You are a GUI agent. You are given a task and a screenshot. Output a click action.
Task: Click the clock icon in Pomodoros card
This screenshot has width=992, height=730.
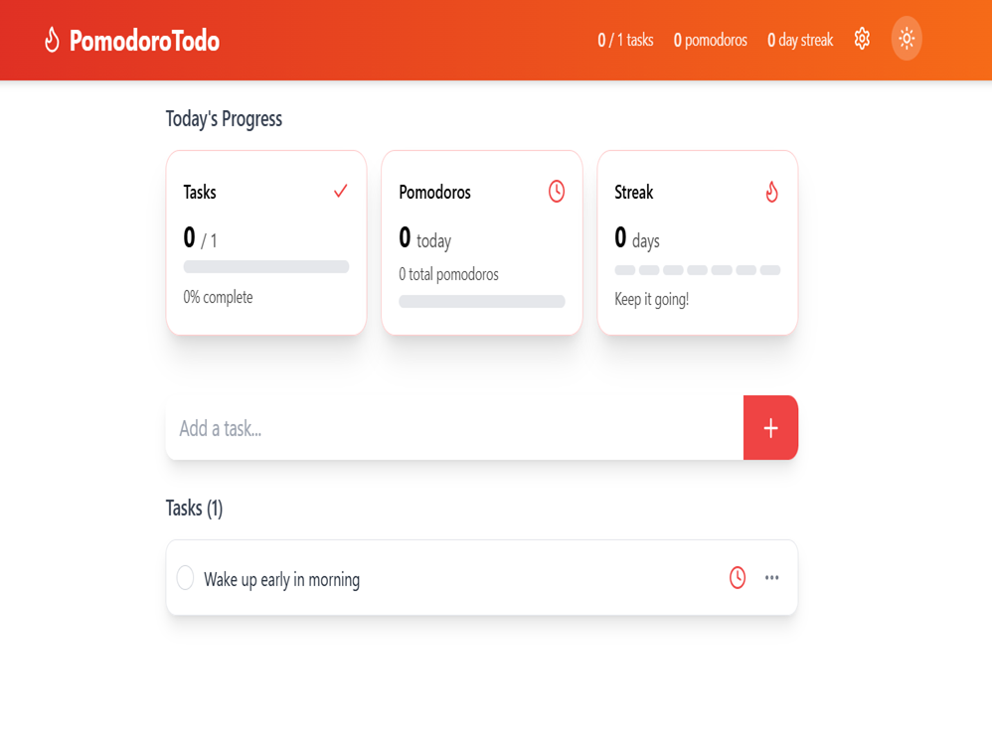coord(556,191)
